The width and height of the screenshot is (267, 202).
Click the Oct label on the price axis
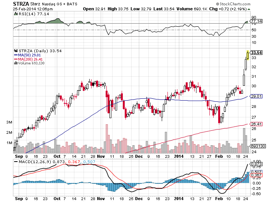(x=57, y=156)
